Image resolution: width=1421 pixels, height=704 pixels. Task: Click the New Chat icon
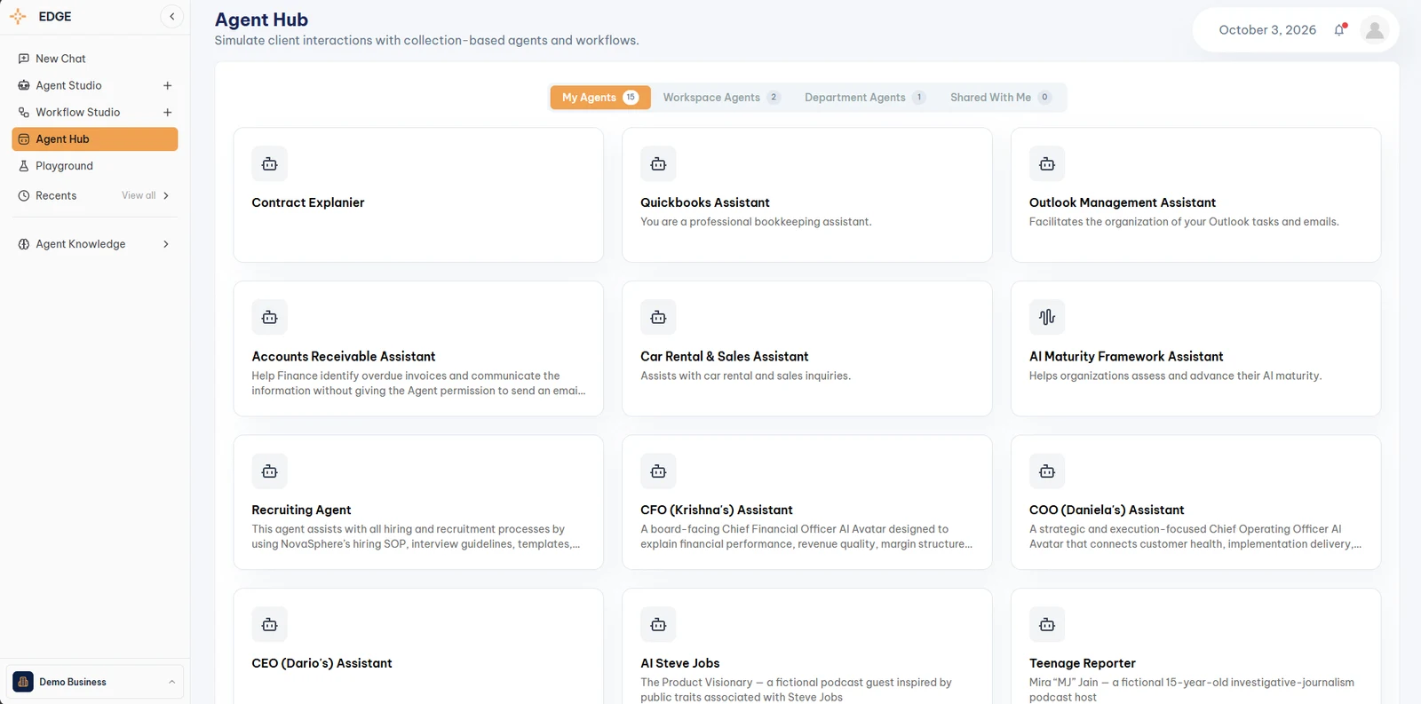[24, 59]
